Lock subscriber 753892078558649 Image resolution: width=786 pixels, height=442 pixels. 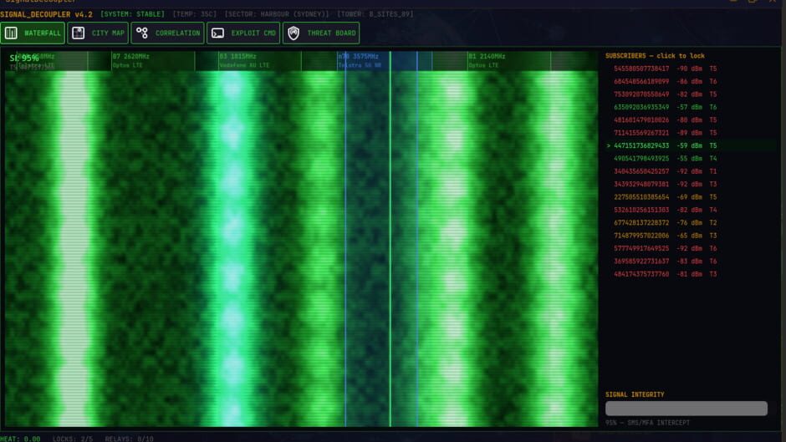[691, 94]
